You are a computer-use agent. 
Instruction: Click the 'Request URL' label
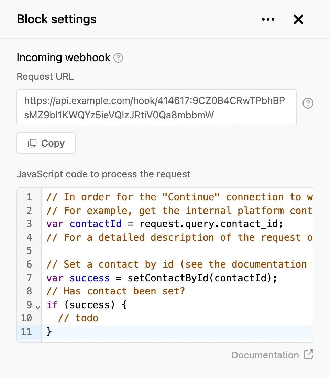click(45, 76)
